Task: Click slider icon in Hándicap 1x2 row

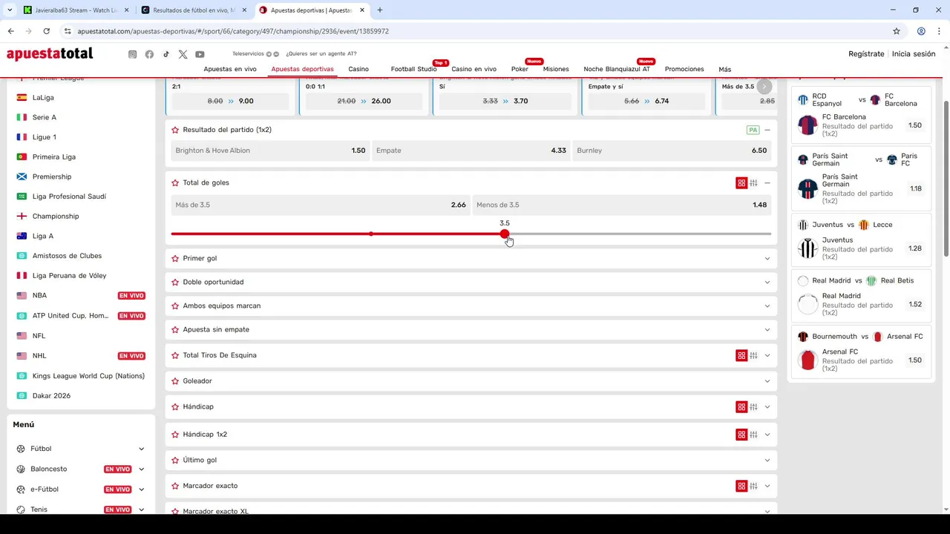Action: click(753, 435)
